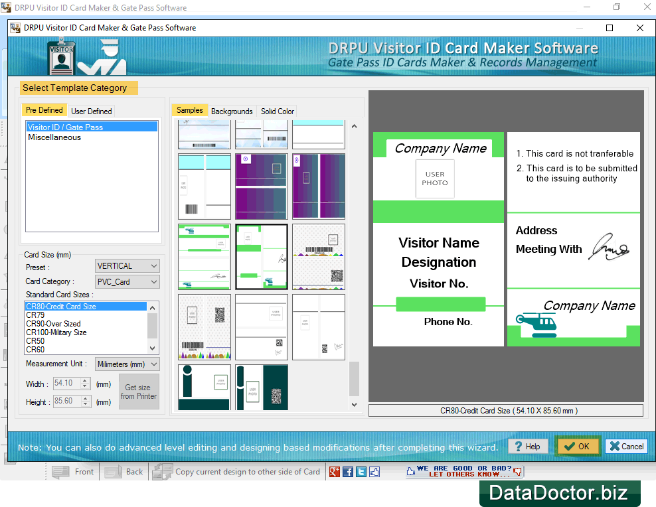This screenshot has height=507, width=656.
Task: Select the Front card side button
Action: pos(73,472)
